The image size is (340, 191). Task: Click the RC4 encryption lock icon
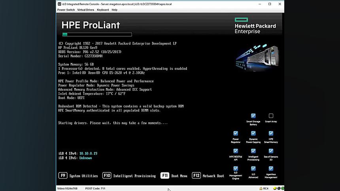coord(261,188)
